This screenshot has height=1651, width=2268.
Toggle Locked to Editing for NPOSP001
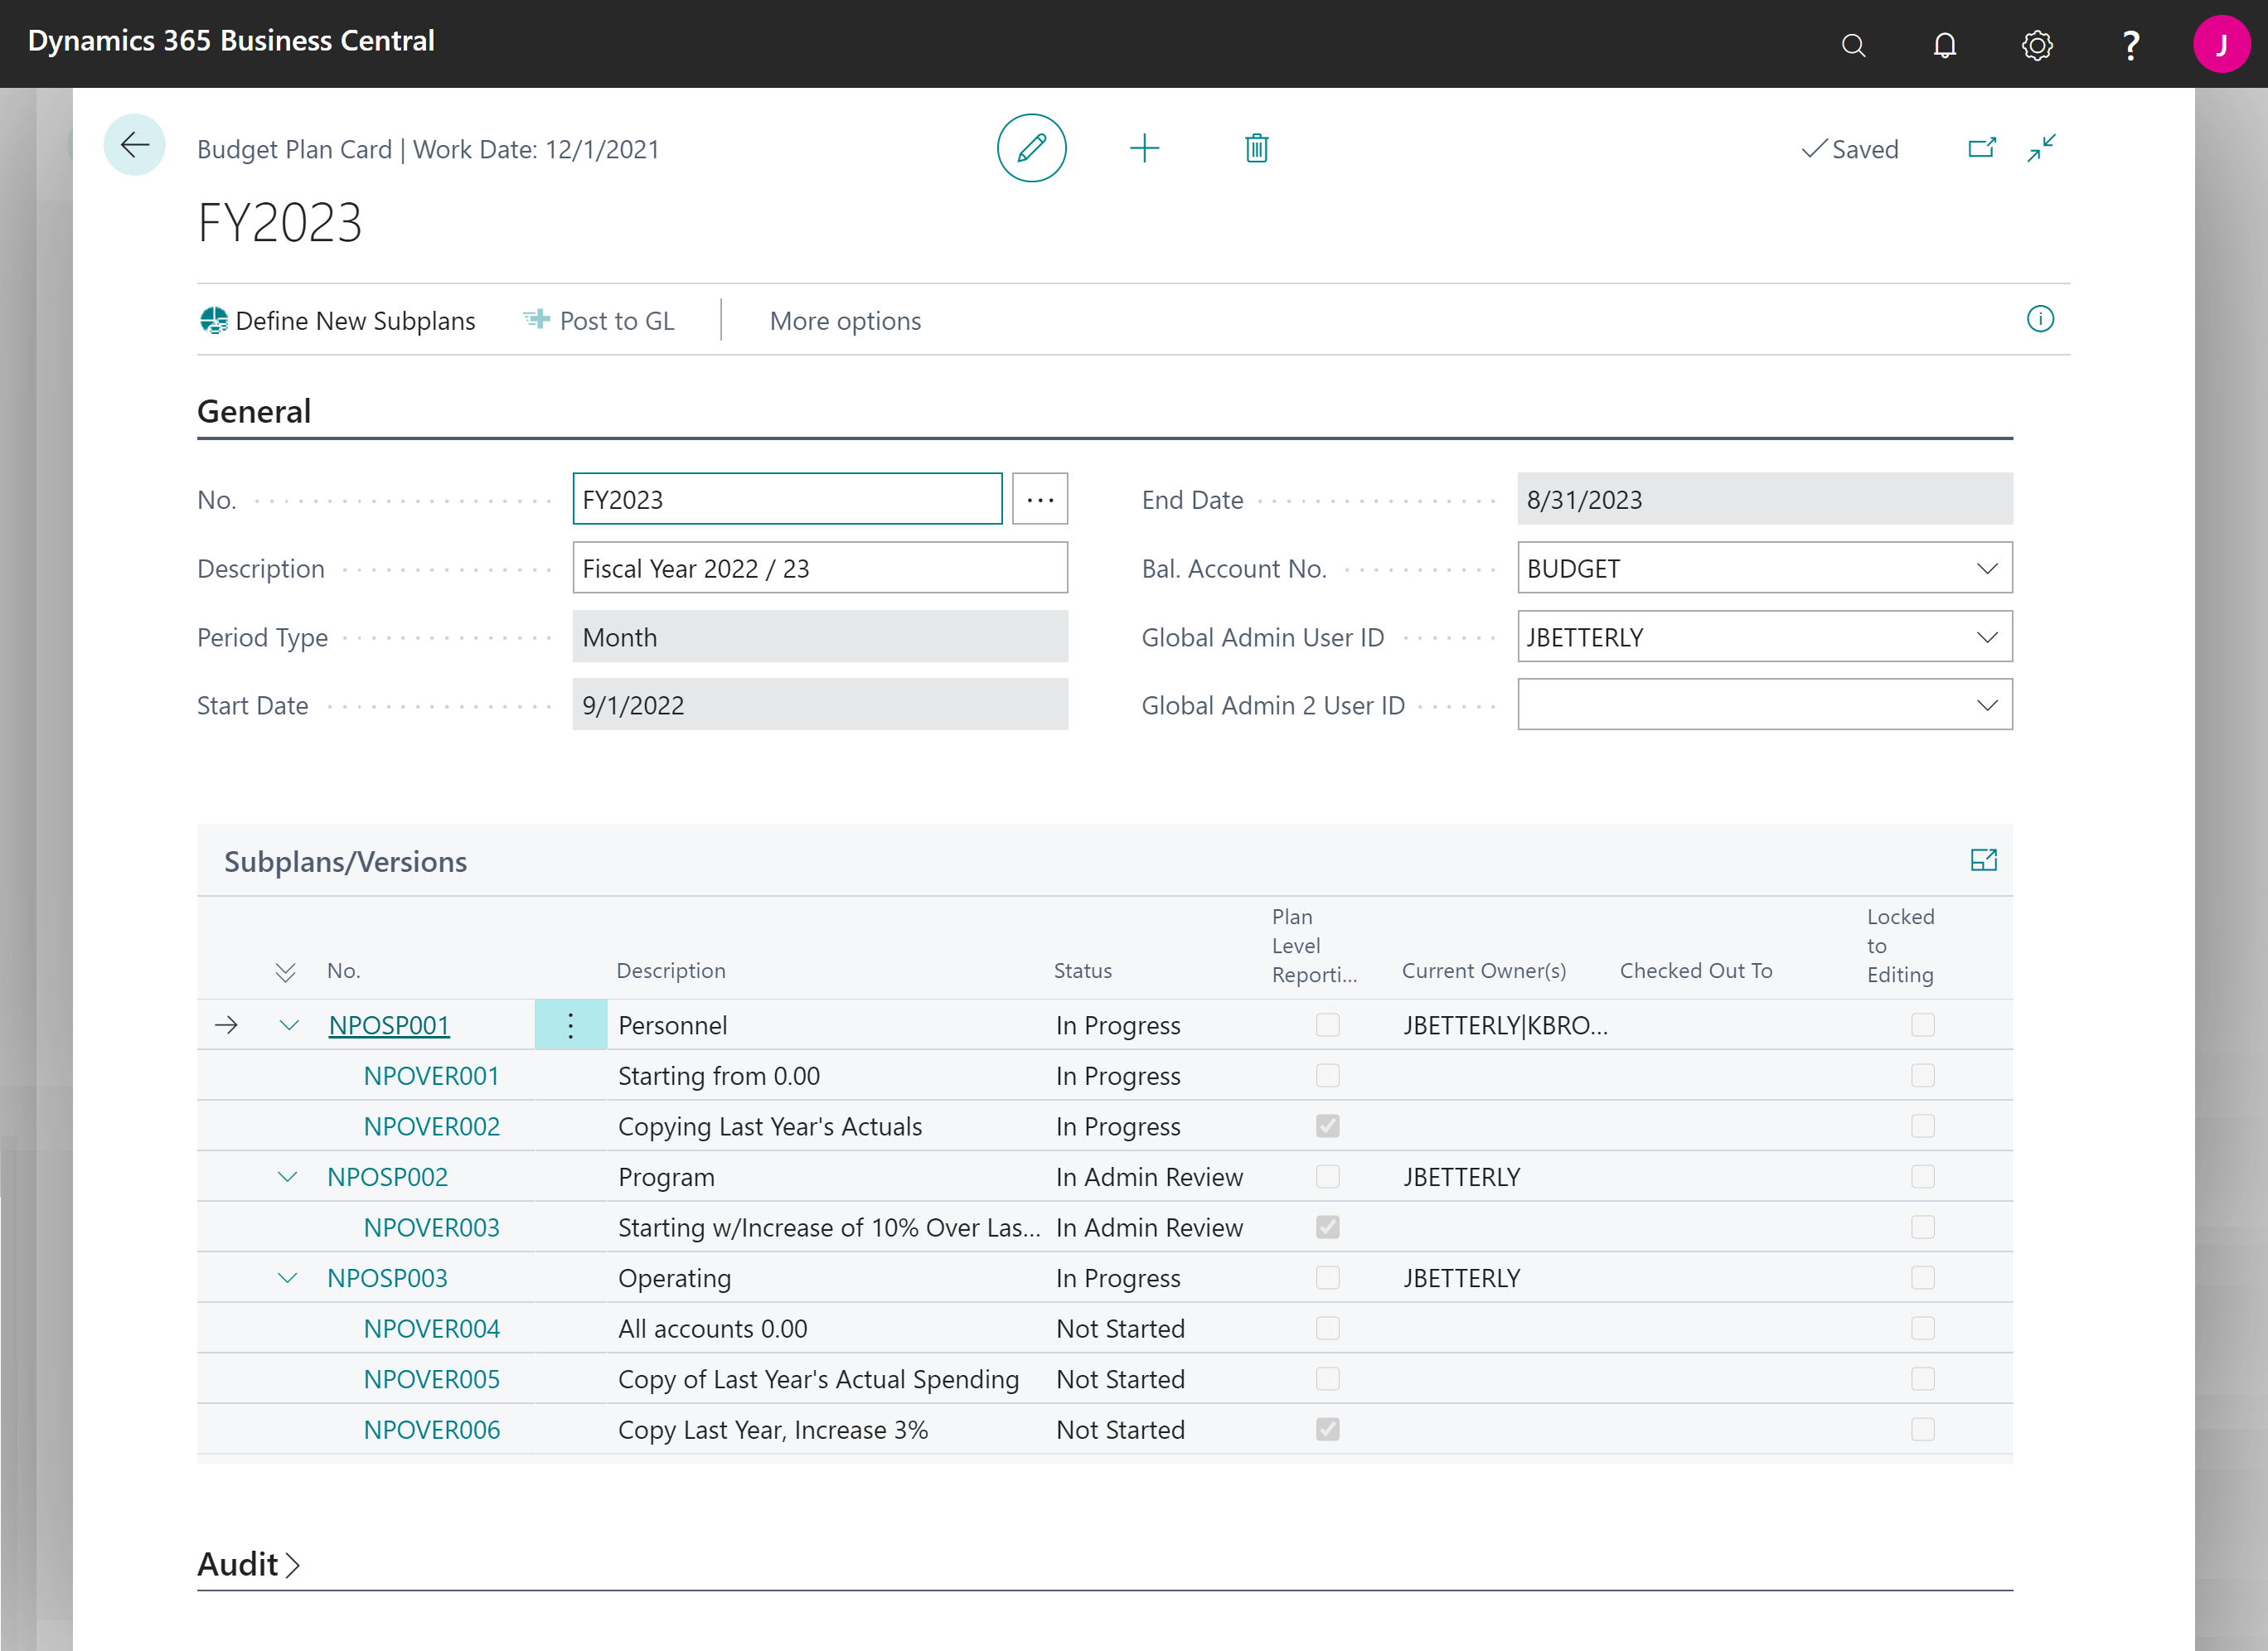point(1922,1025)
